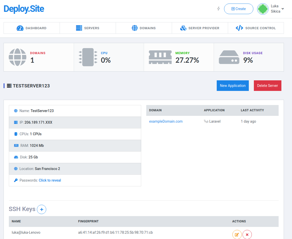Viewport: 292px width, 239px height.
Task: Open the Servers tab
Action: 88,28
